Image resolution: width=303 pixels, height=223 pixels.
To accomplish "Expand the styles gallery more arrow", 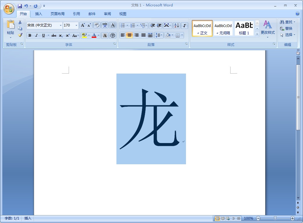I will pyautogui.click(x=257, y=34).
